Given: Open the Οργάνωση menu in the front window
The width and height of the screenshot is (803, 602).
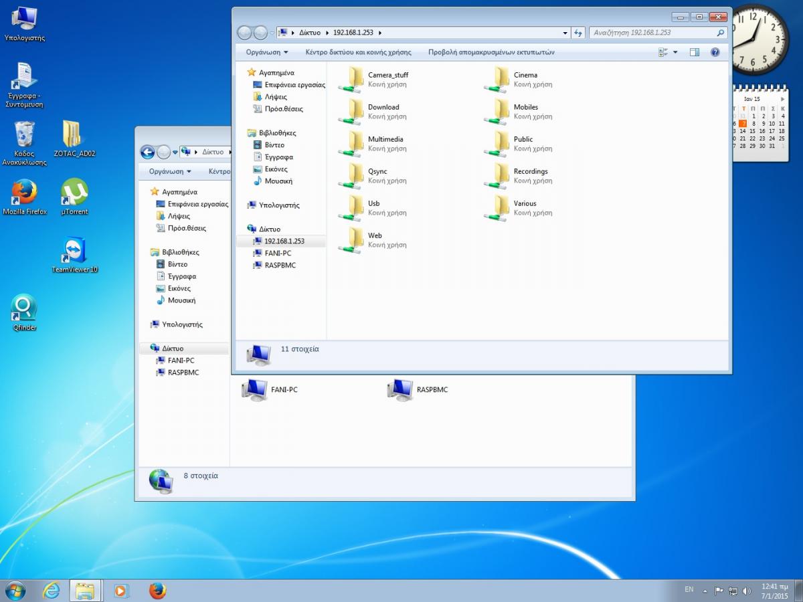Looking at the screenshot, I should point(267,52).
